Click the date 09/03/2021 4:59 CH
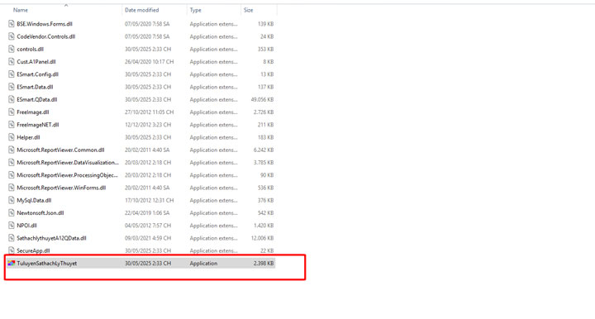This screenshot has width=595, height=319. tap(148, 238)
